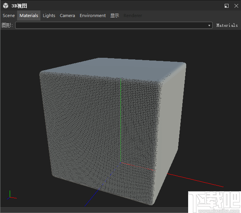The image size is (241, 213).
Task: Open the 显示 display menu
Action: click(x=115, y=16)
